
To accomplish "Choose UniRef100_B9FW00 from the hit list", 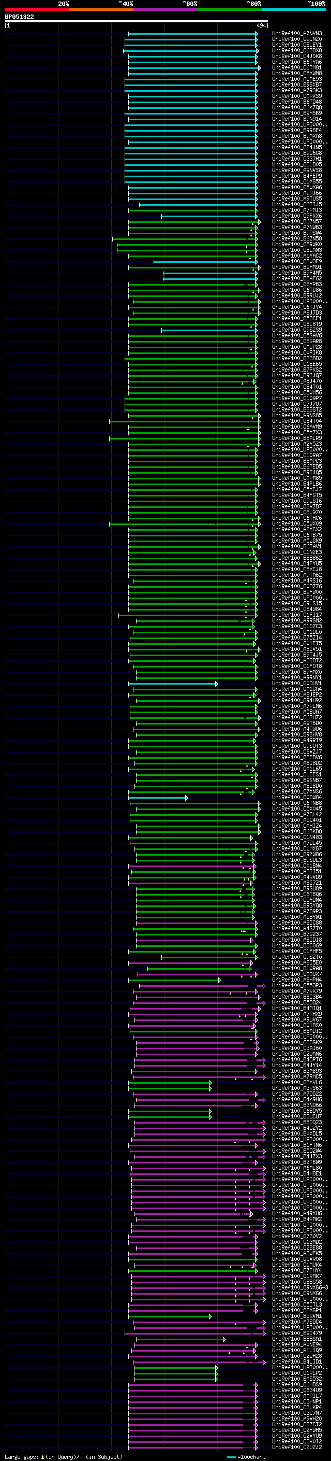I will (297, 592).
